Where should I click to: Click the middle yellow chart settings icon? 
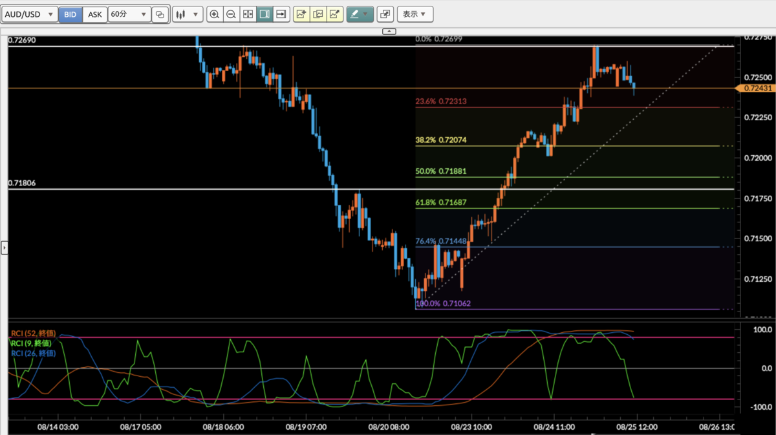pyautogui.click(x=318, y=14)
